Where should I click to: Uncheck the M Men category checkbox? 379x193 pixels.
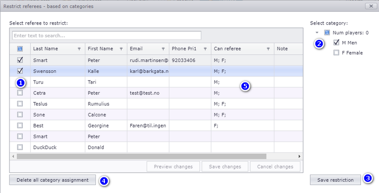336,42
